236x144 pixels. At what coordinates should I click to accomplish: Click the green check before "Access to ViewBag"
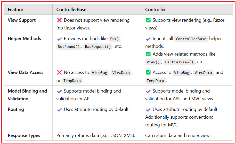148,73
